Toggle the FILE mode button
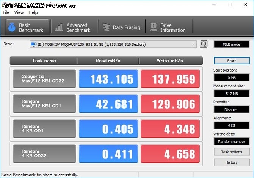 point(232,44)
